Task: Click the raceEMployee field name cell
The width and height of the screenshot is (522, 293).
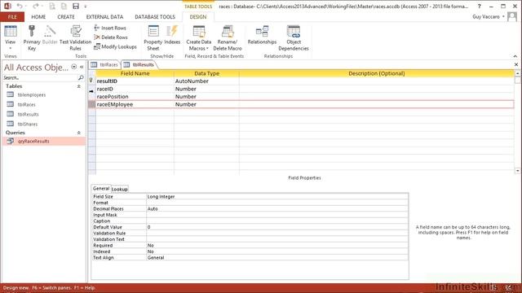Action: (135, 104)
